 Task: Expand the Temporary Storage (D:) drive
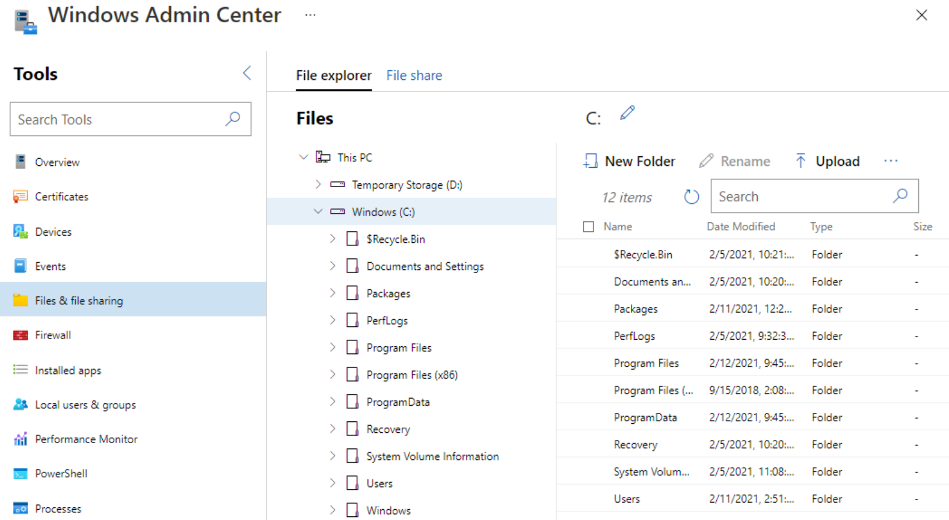click(318, 185)
